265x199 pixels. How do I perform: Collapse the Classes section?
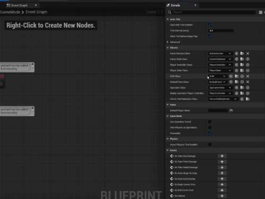(x=167, y=48)
